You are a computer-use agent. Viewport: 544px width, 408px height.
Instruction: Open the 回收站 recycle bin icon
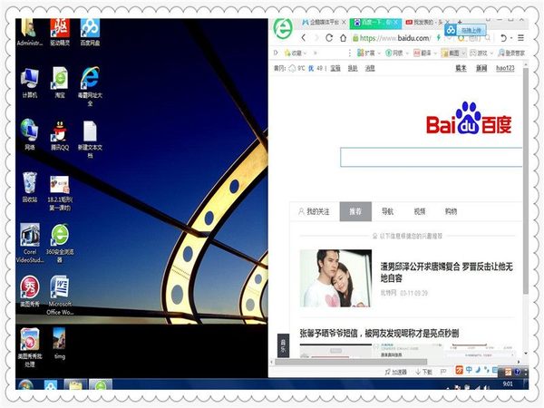pos(30,187)
